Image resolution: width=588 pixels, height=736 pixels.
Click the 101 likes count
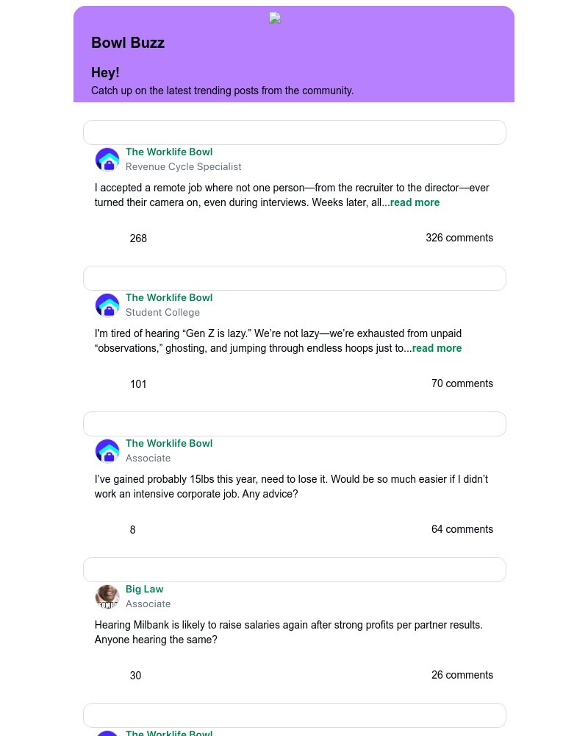(x=138, y=385)
